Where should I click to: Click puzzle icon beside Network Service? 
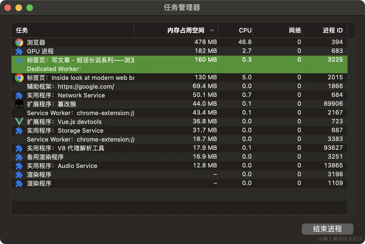click(19, 95)
